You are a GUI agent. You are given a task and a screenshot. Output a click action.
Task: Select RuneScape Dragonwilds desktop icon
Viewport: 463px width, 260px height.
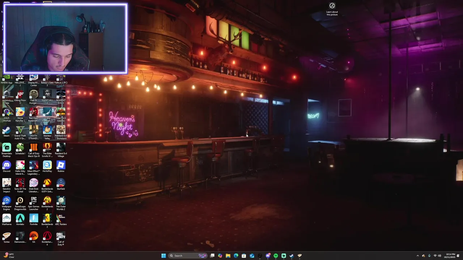20,203
